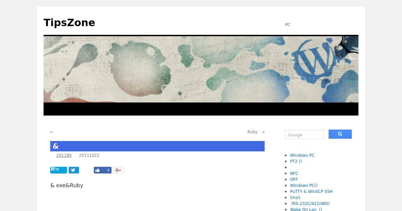402x211 pixels.
Task: Share the post via Twitter bird icon
Action: pos(74,170)
